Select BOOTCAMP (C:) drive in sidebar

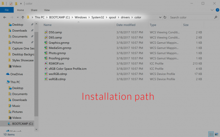tap(23, 124)
